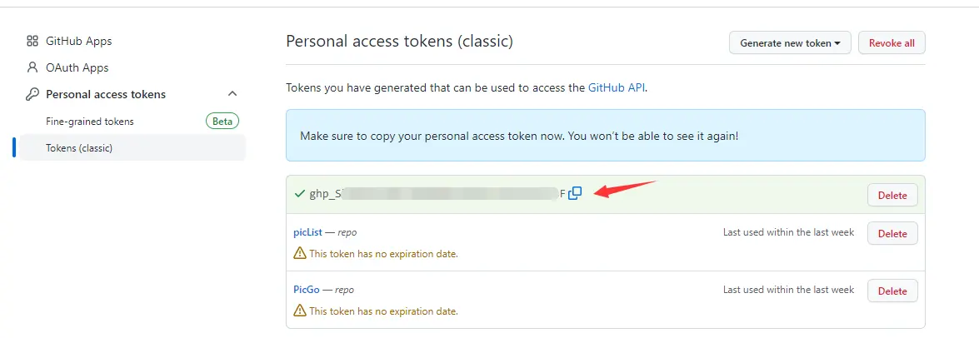Delete the PicGo token
This screenshot has height=338, width=979.
pyautogui.click(x=892, y=291)
